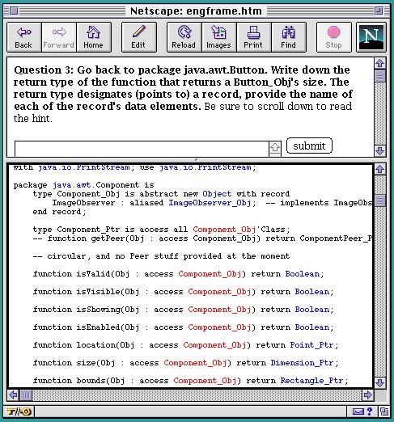394x422 pixels.
Task: Click code frame horizontal scroll left arrow
Action: click(13, 395)
